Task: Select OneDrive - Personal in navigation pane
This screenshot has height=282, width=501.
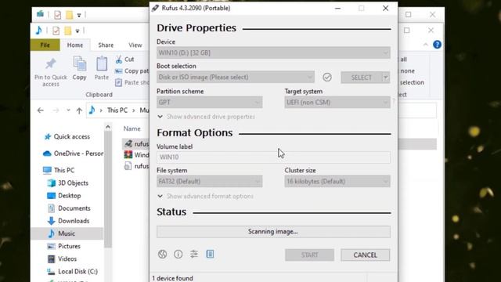Action: click(73, 154)
